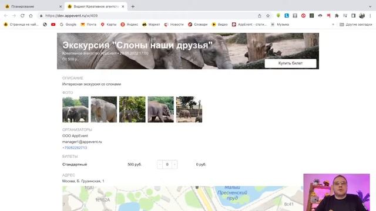This screenshot has width=376, height=211.
Task: Open the Словари bookmark
Action: click(198, 25)
